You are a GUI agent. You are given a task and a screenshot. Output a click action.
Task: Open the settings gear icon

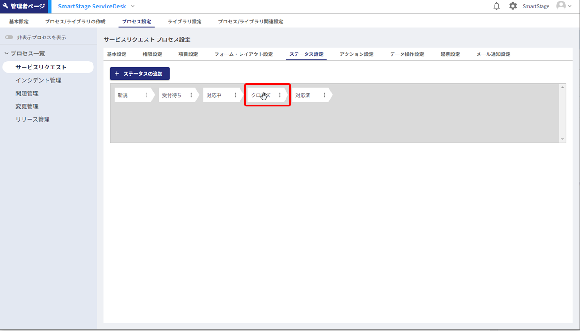click(x=513, y=7)
